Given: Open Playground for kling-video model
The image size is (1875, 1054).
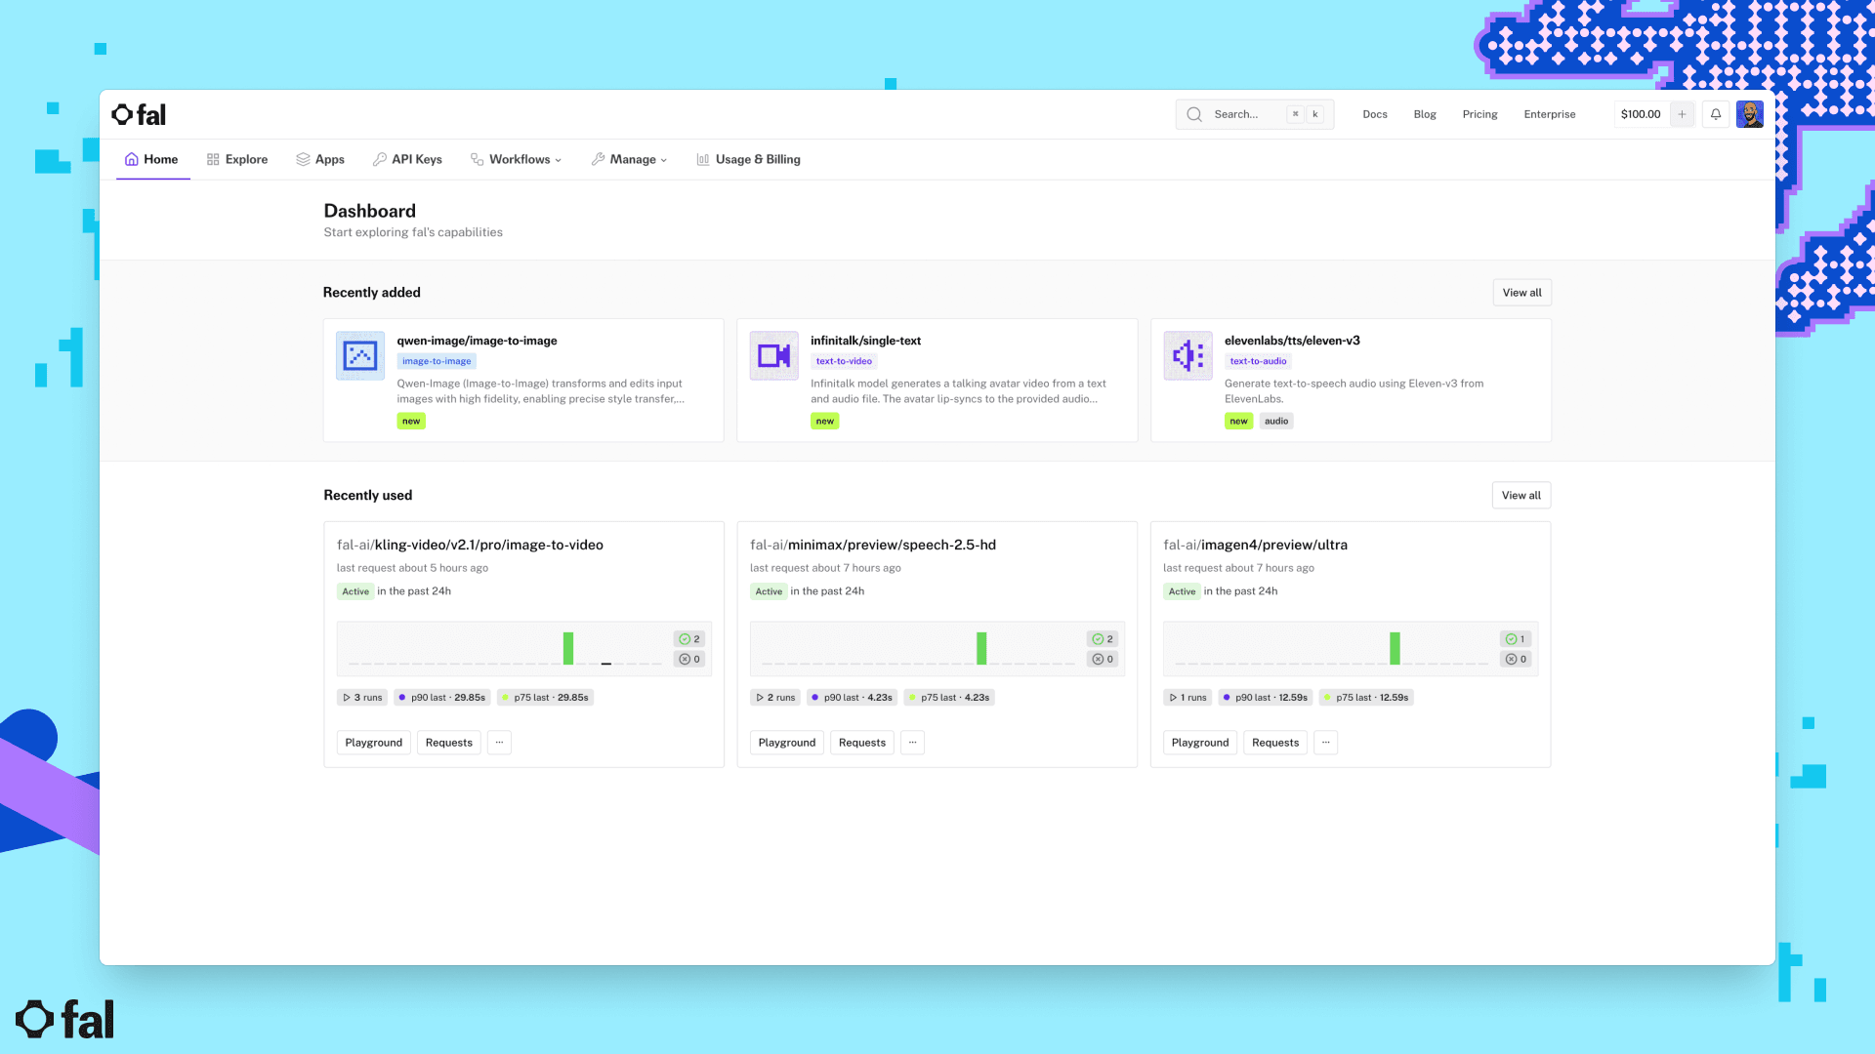Looking at the screenshot, I should click(x=373, y=743).
